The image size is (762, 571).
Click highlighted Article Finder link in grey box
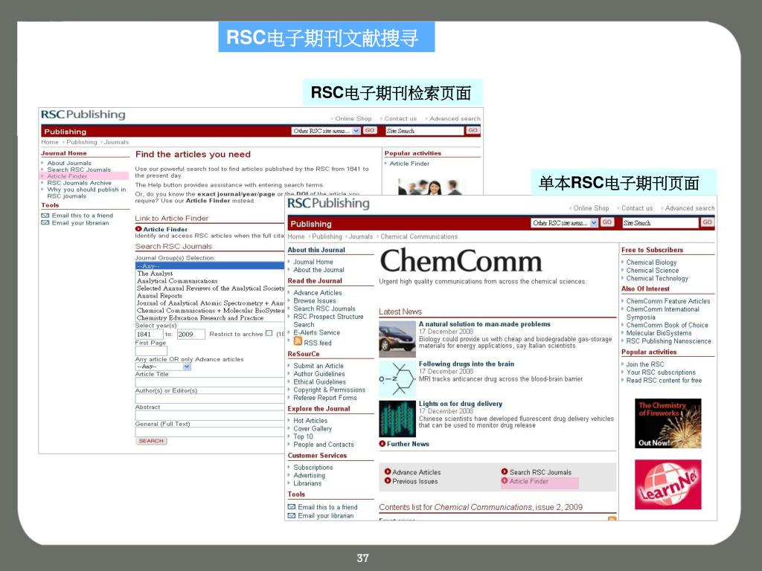pos(529,481)
